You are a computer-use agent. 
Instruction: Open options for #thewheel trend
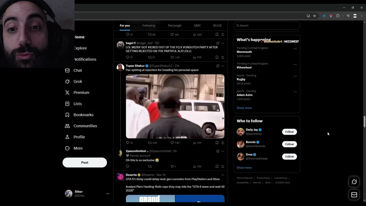click(x=295, y=64)
